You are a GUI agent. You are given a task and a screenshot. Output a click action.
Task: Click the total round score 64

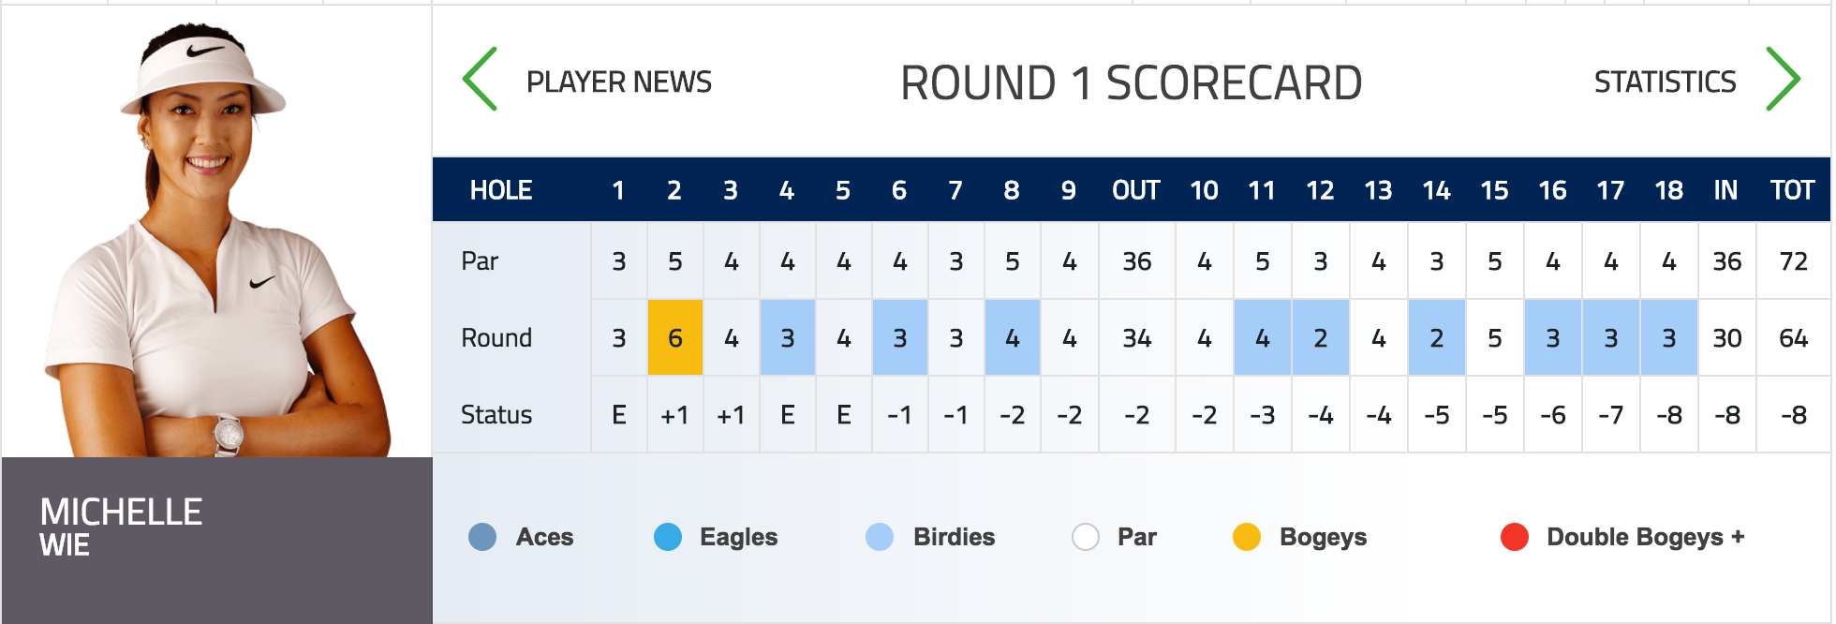pyautogui.click(x=1794, y=338)
